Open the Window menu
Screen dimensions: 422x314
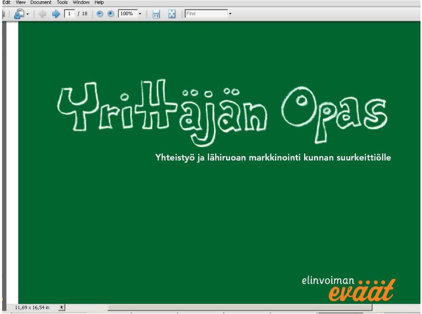(81, 3)
